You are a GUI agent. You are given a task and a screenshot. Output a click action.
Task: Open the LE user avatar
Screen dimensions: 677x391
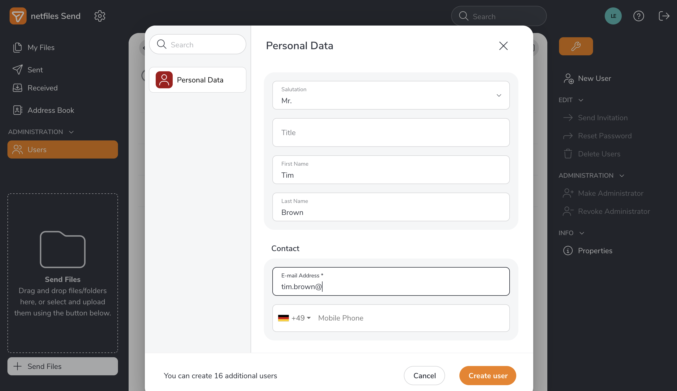613,16
